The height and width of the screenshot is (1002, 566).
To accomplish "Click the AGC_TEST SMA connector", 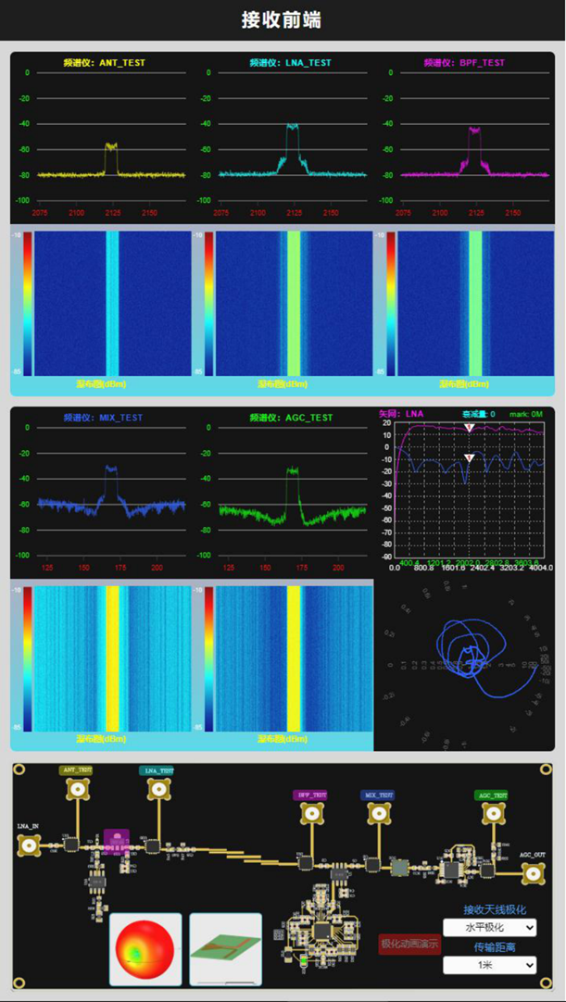I will pyautogui.click(x=491, y=813).
